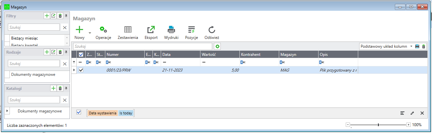The width and height of the screenshot is (432, 133).
Task: Toggle checkbox for row 0001/23/PRW
Action: click(81, 70)
